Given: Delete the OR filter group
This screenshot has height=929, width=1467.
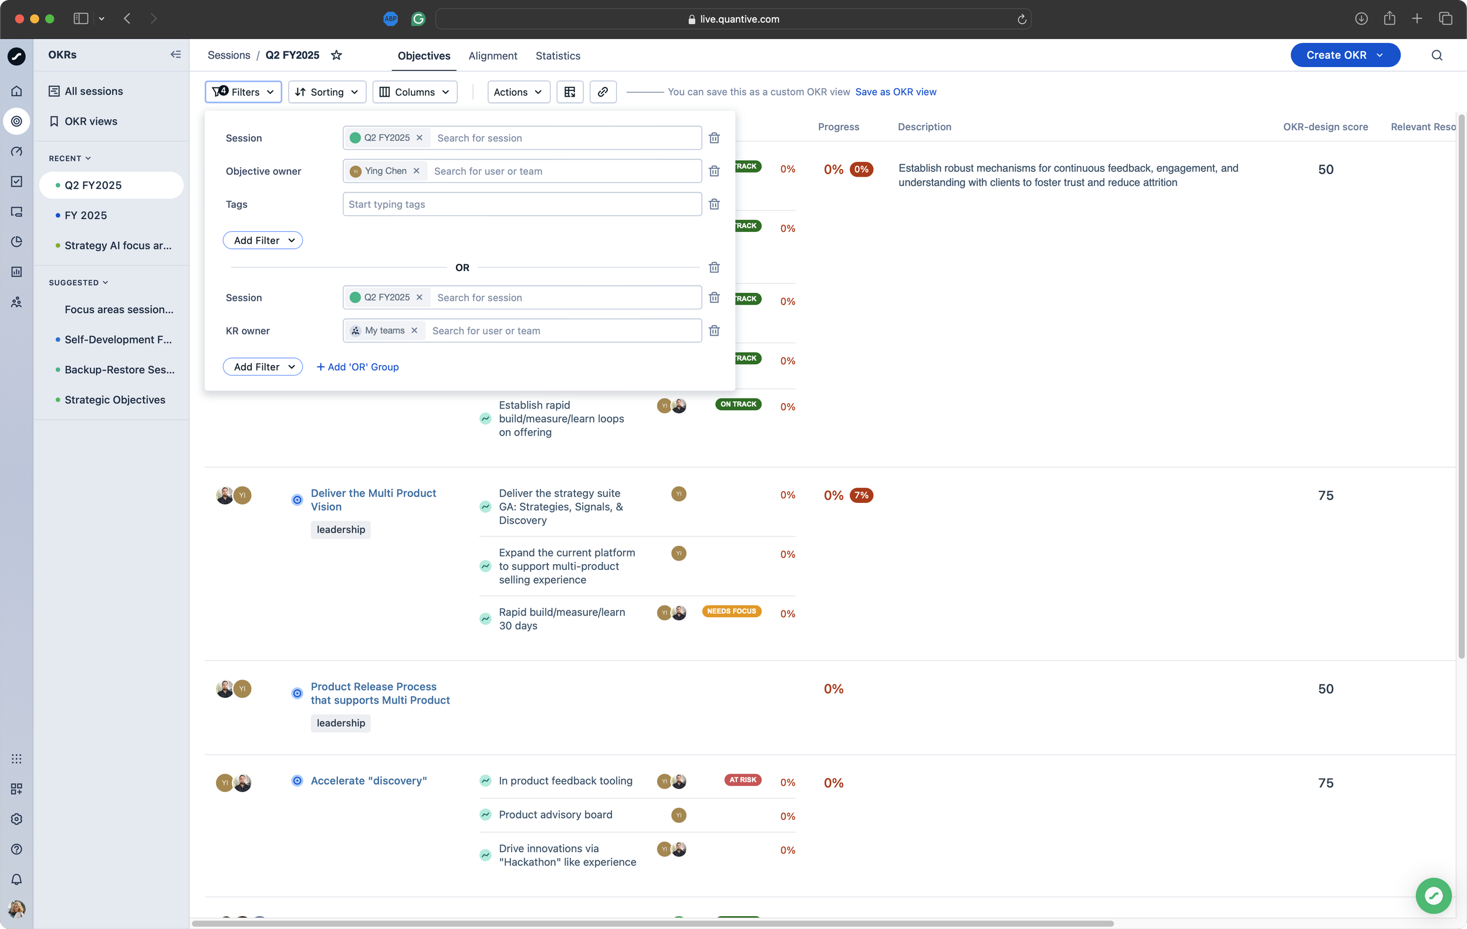Looking at the screenshot, I should pos(714,268).
